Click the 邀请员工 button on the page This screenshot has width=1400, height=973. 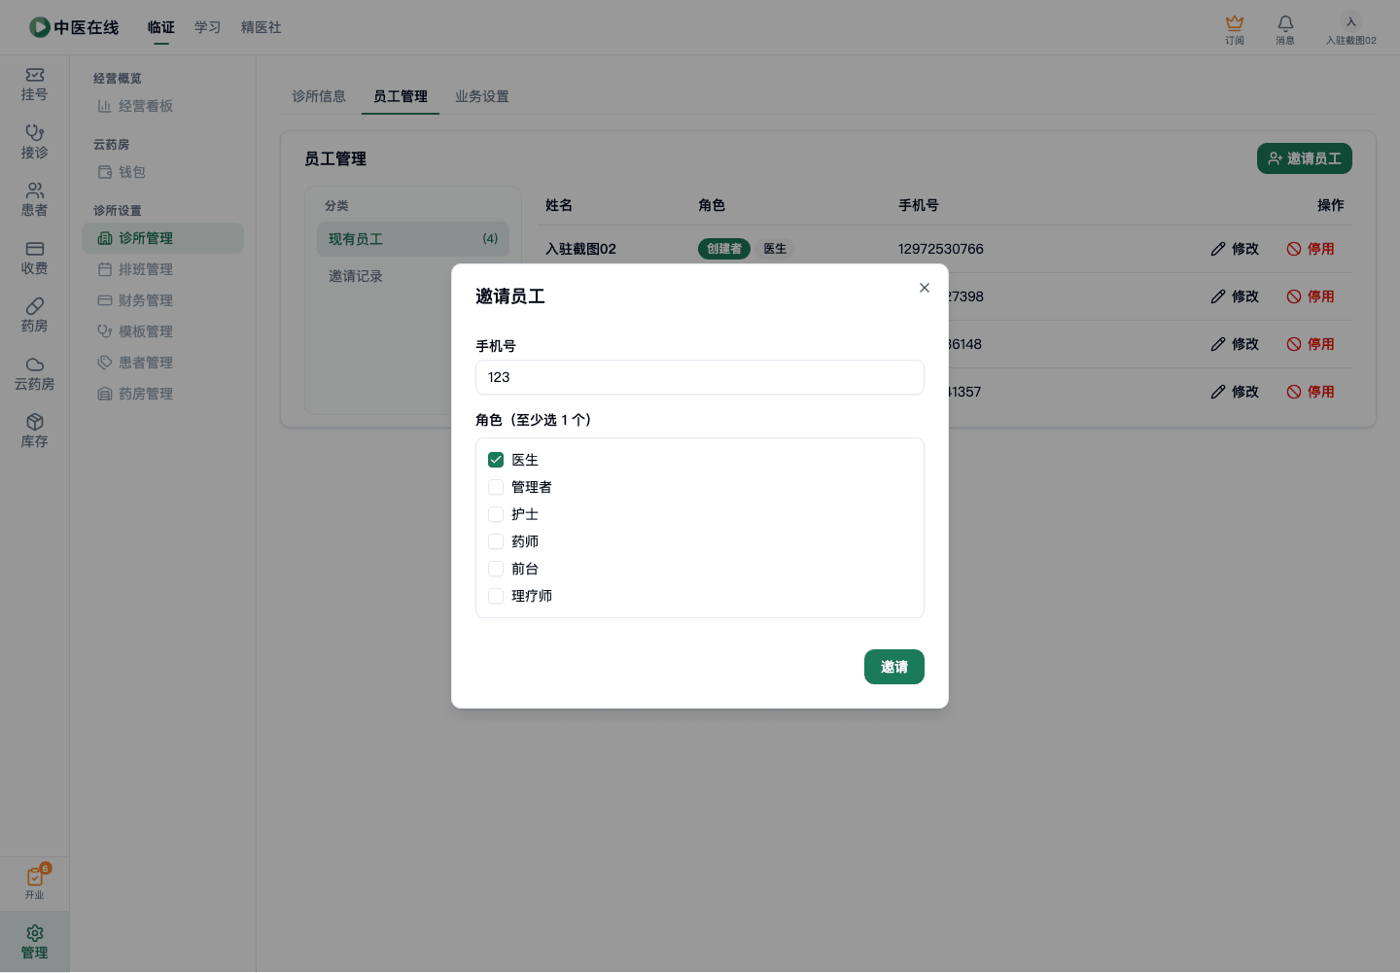tap(1305, 158)
